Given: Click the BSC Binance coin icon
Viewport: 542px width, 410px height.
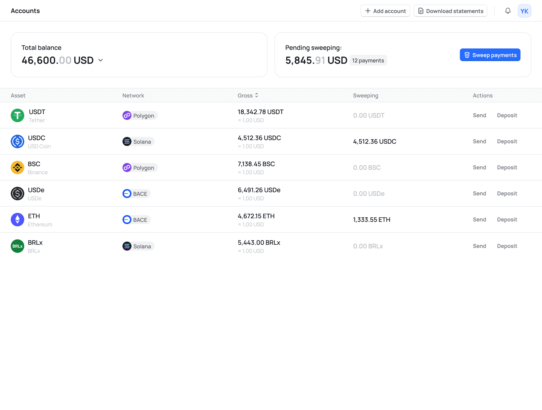Looking at the screenshot, I should [17, 167].
